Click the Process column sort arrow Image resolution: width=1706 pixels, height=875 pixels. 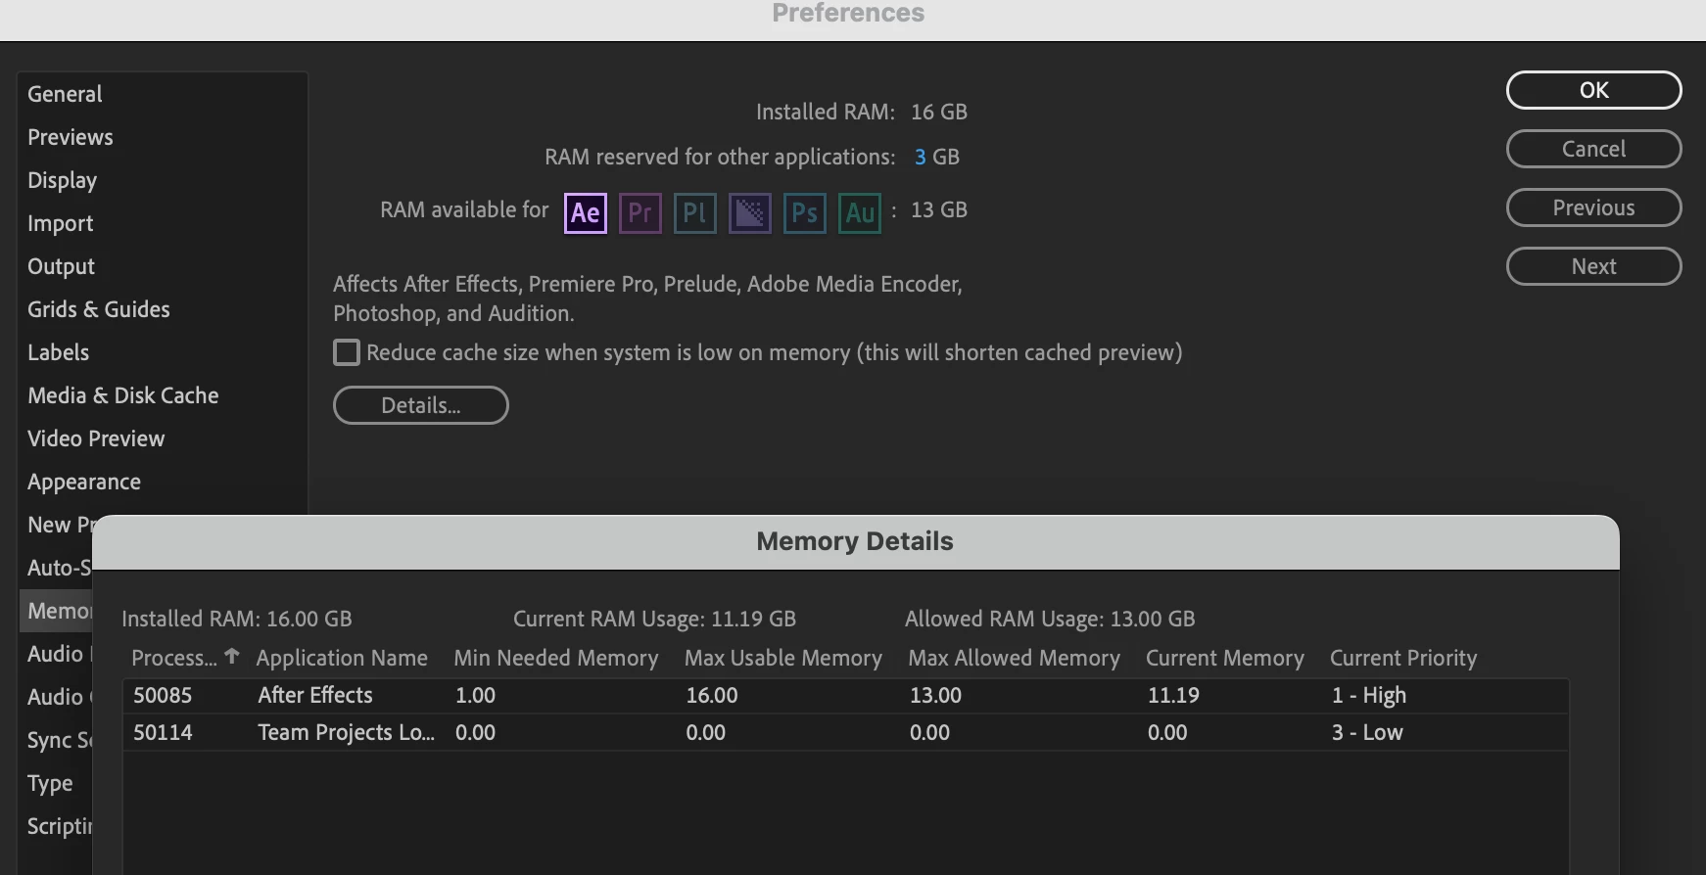tap(231, 656)
